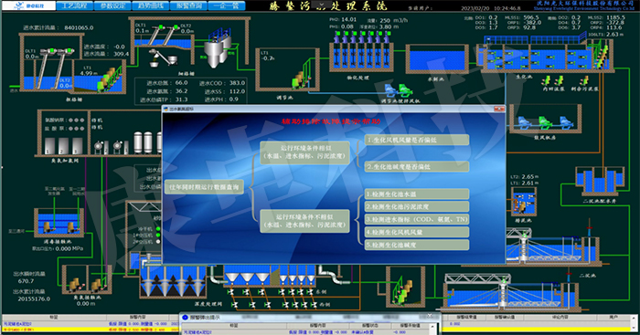Click the blower room fan icons
640x335 pixels.
(x=544, y=122)
